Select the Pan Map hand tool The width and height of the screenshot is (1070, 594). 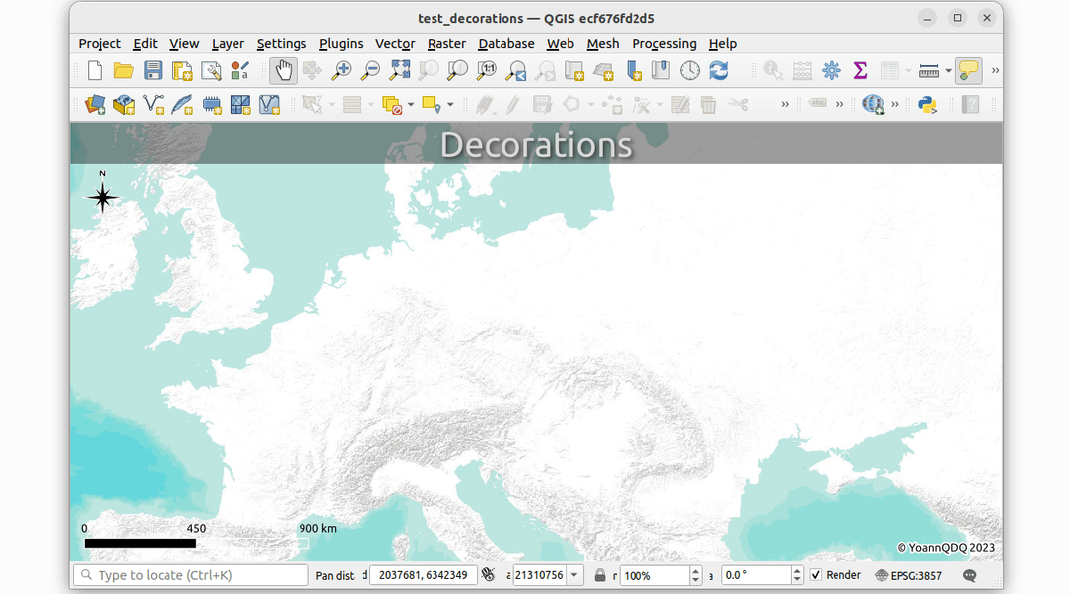284,70
